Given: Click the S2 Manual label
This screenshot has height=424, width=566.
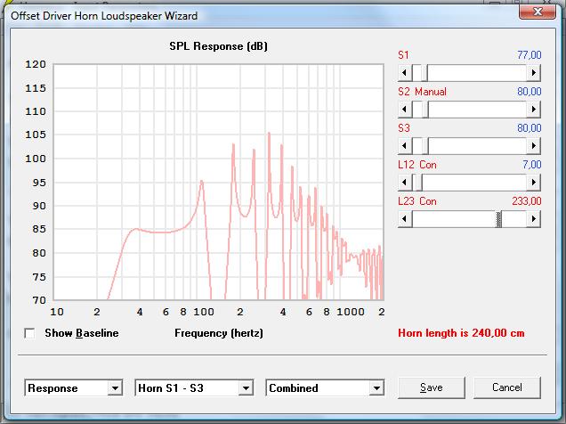Looking at the screenshot, I should click(x=422, y=92).
